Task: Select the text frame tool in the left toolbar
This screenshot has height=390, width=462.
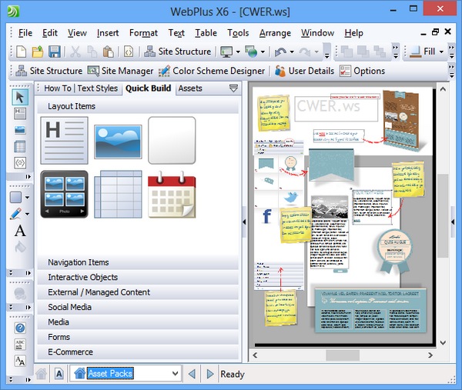Action: 20,114
